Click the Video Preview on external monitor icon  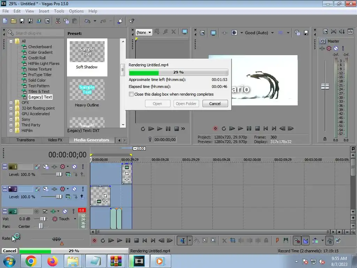pos(213,33)
